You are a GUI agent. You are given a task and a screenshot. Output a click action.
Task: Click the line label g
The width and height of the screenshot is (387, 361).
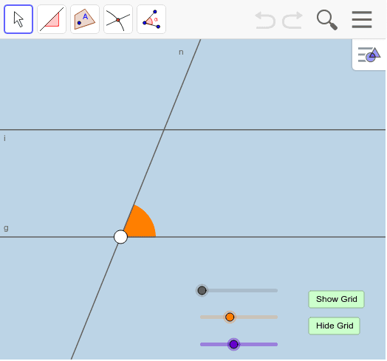tap(6, 228)
